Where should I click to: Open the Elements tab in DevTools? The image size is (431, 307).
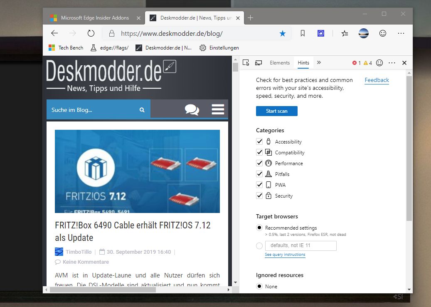[280, 63]
